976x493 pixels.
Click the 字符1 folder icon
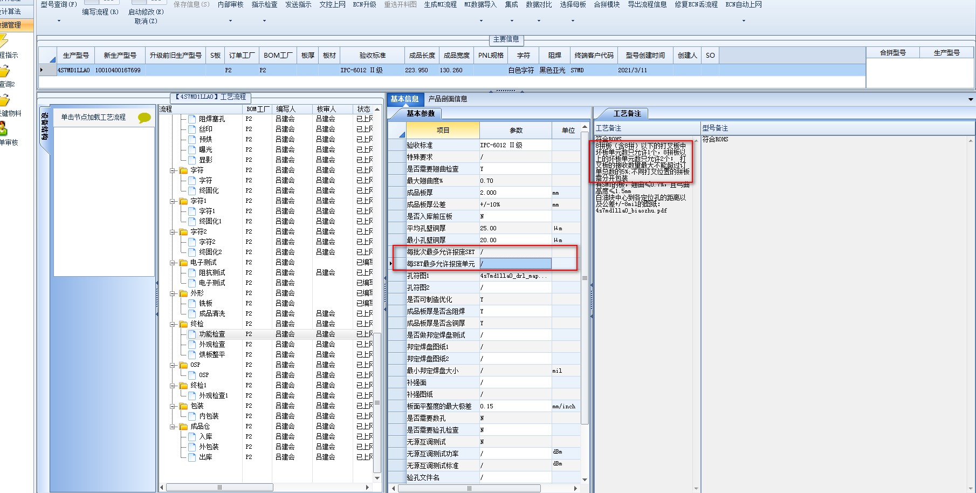pyautogui.click(x=184, y=201)
